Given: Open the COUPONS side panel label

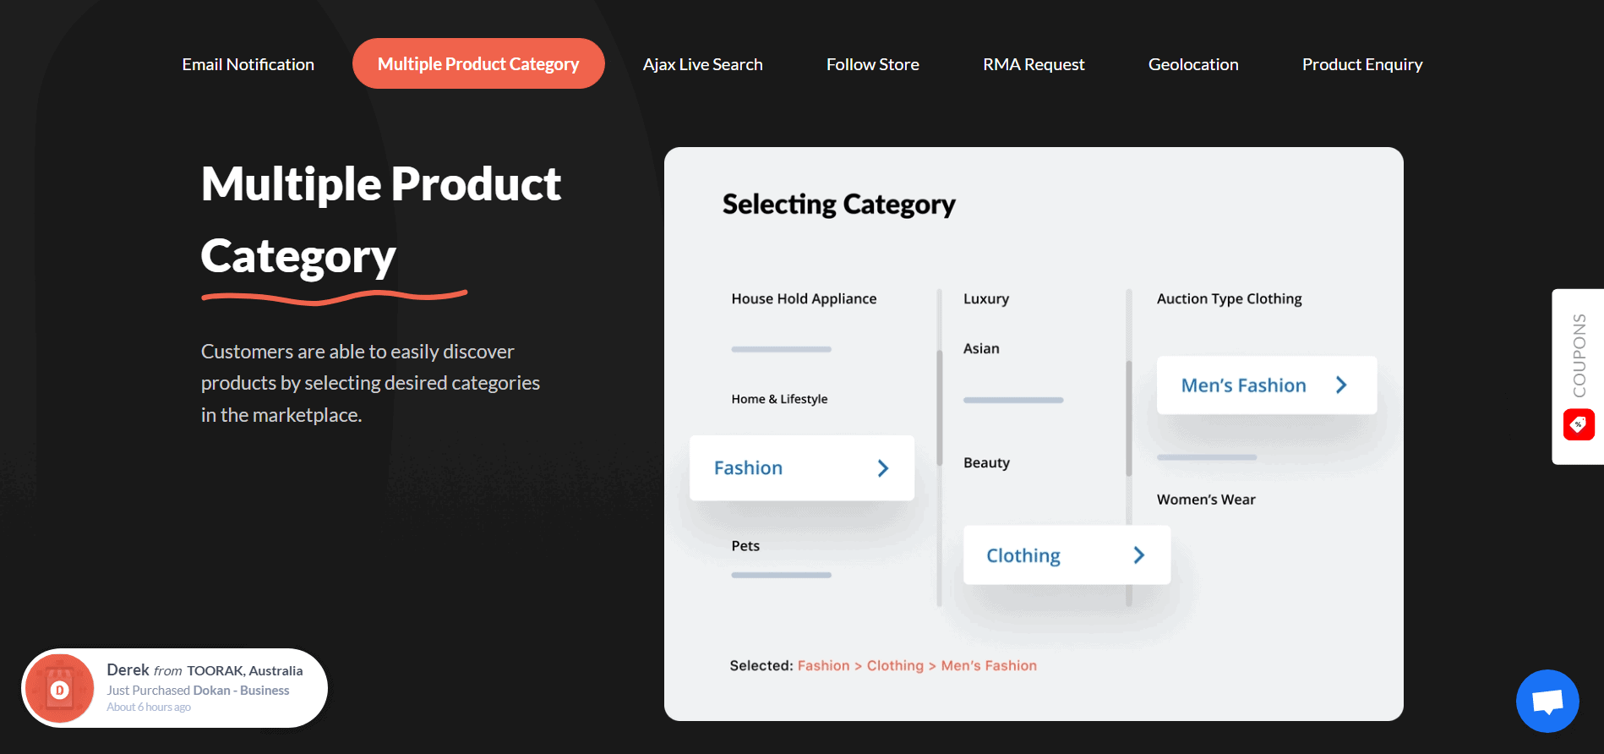Looking at the screenshot, I should [x=1579, y=355].
